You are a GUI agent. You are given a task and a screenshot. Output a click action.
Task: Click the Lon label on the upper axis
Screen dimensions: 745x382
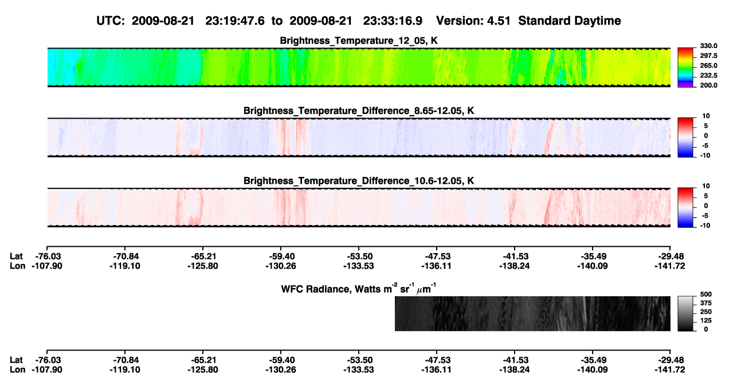coord(17,266)
